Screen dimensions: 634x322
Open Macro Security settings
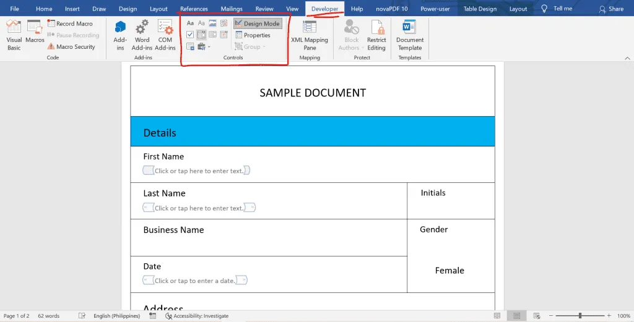tap(71, 47)
